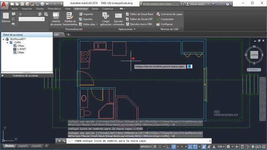The image size is (267, 150).
Task: Switch to the Vista ribbon tab
Action: coord(68,9)
